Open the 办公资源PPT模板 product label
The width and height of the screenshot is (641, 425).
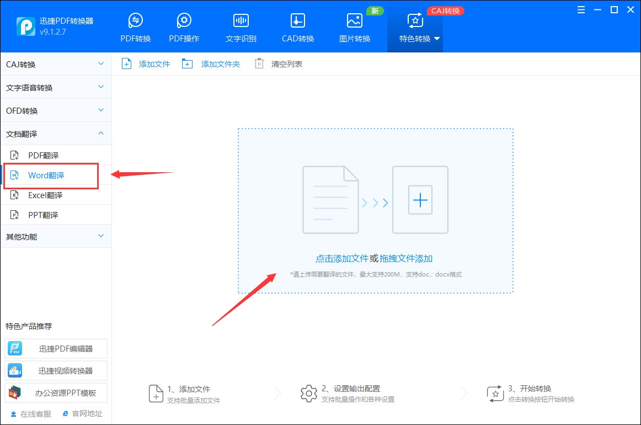click(x=66, y=393)
